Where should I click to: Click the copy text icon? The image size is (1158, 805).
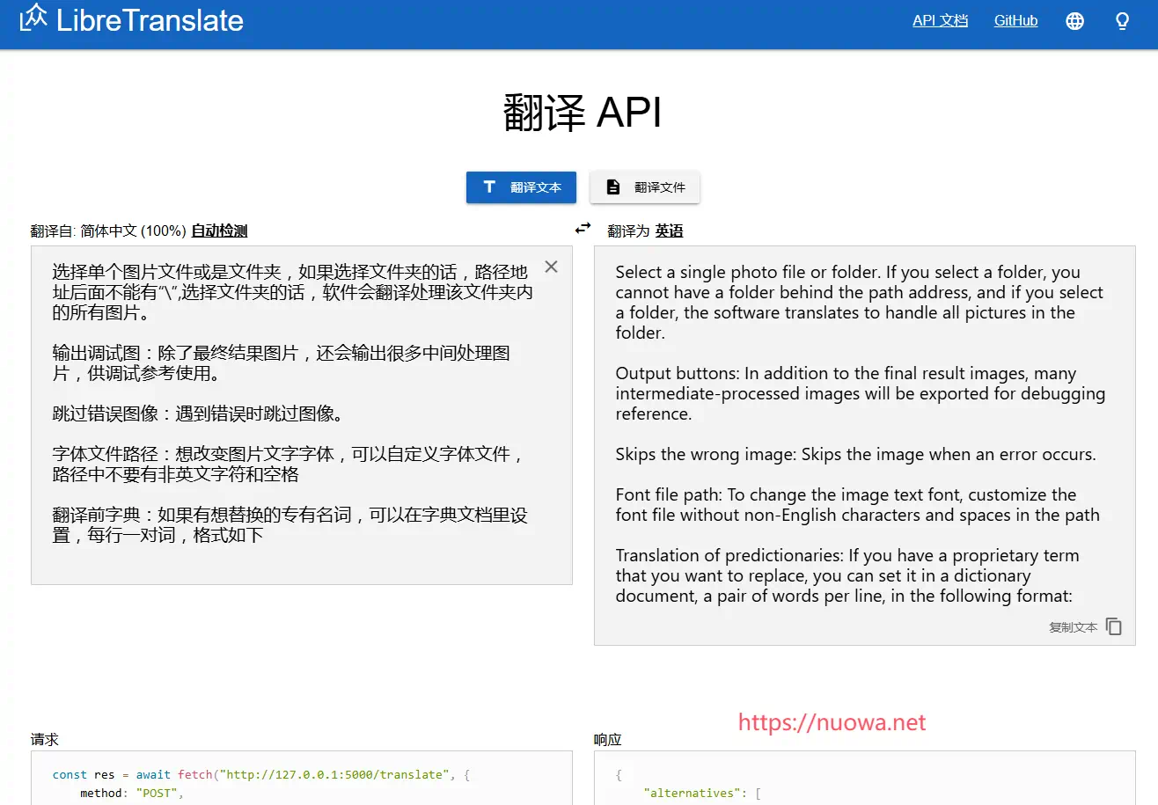pos(1114,626)
